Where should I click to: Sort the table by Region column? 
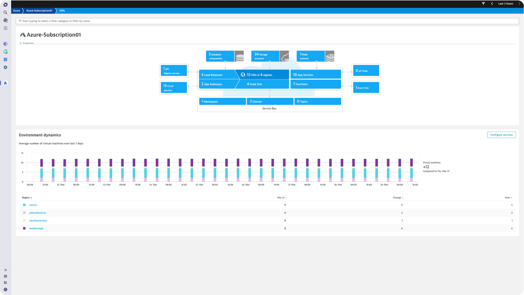pyautogui.click(x=26, y=198)
